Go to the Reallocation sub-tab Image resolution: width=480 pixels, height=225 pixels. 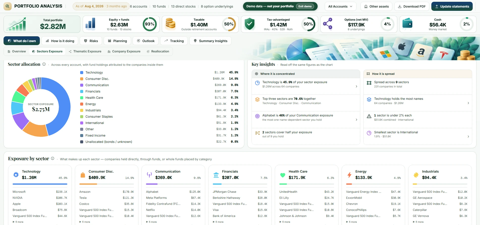(158, 51)
